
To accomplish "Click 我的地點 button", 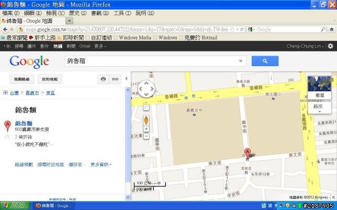I will [x=49, y=79].
